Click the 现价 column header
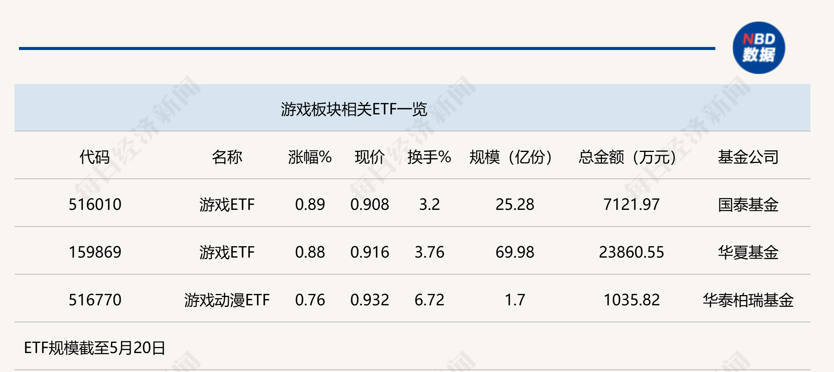The image size is (834, 372). click(x=370, y=157)
